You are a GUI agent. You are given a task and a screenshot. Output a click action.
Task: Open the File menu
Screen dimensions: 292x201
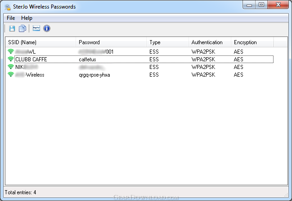click(11, 18)
